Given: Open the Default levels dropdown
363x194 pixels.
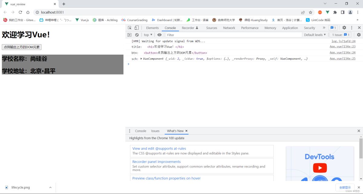Looking at the screenshot, I should coord(315,35).
